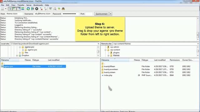Disconnect from current server icon

point(41,9)
